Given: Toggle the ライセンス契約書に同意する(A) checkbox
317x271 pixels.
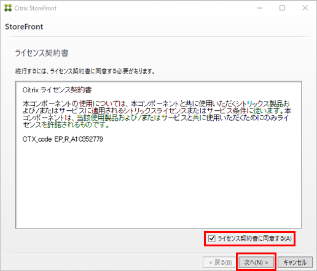Looking at the screenshot, I should coord(211,238).
